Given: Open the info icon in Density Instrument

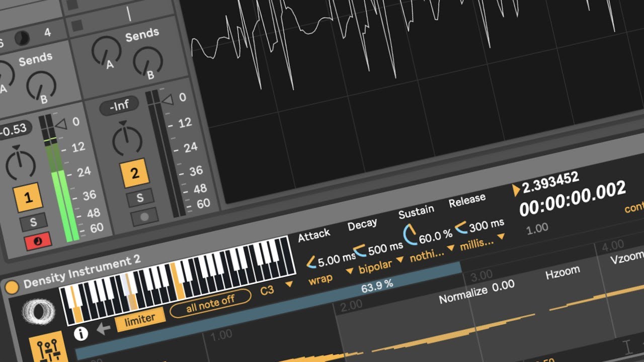Looking at the screenshot, I should 81,333.
